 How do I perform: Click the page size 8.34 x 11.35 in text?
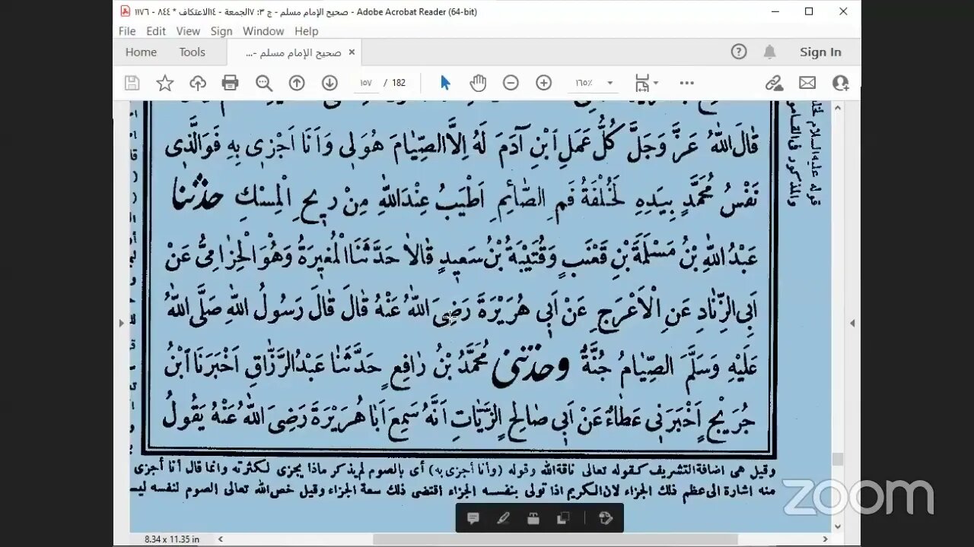tap(172, 539)
